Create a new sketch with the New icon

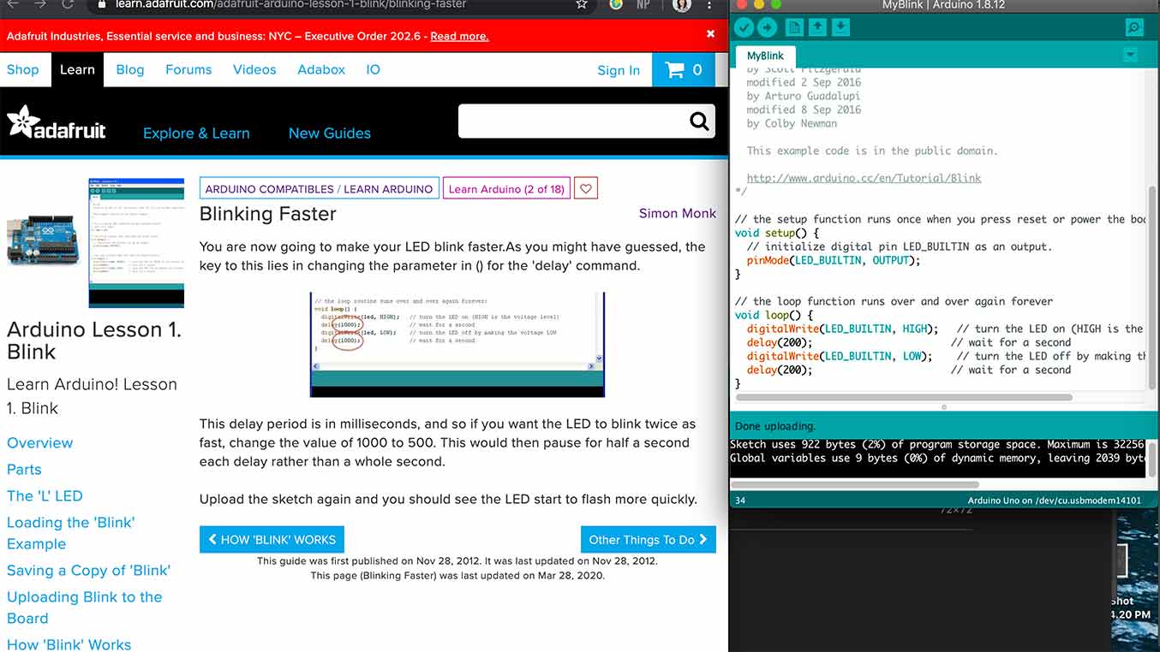coord(795,27)
